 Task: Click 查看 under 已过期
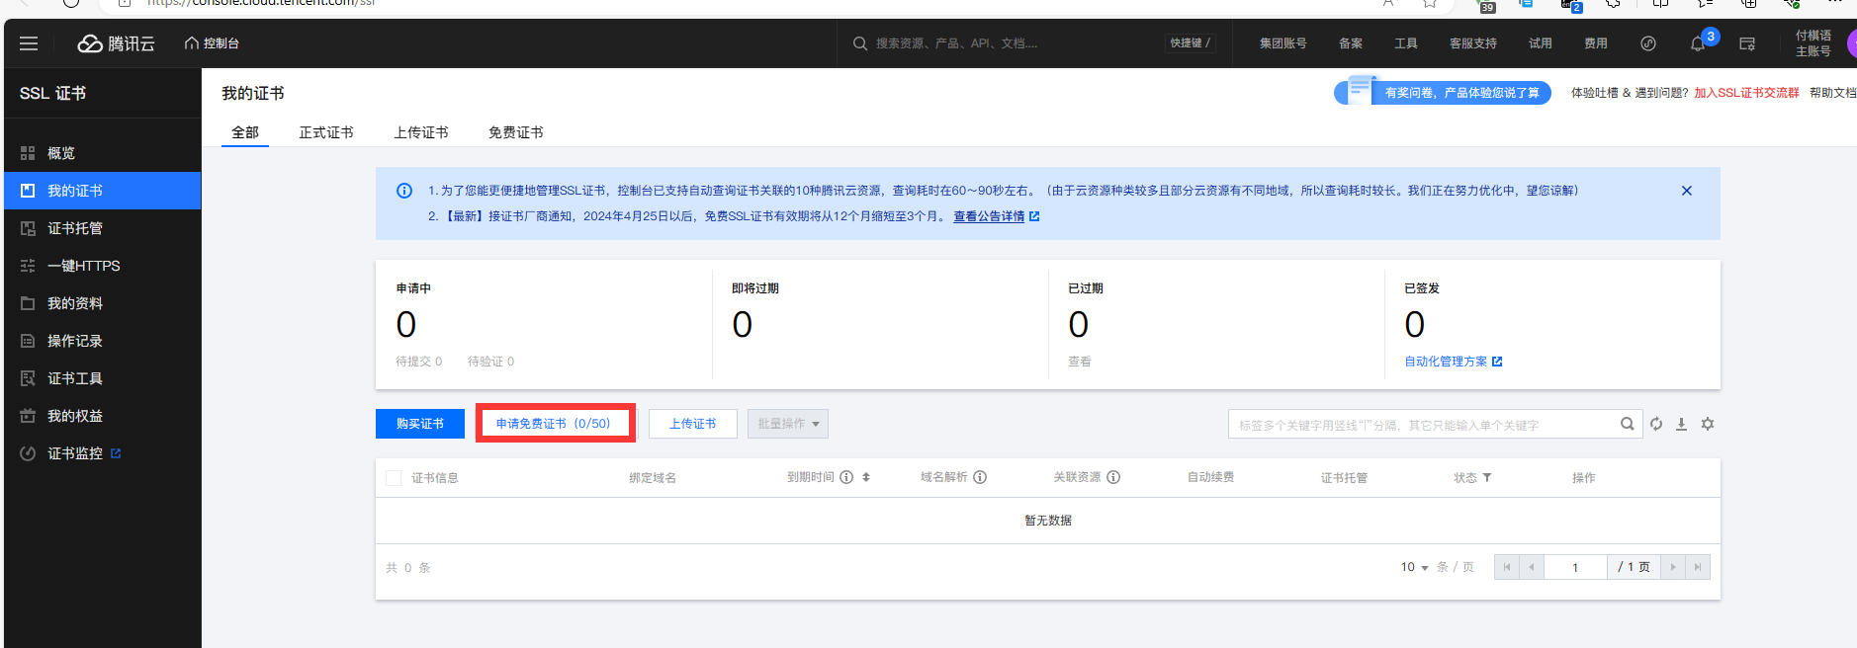click(1080, 362)
